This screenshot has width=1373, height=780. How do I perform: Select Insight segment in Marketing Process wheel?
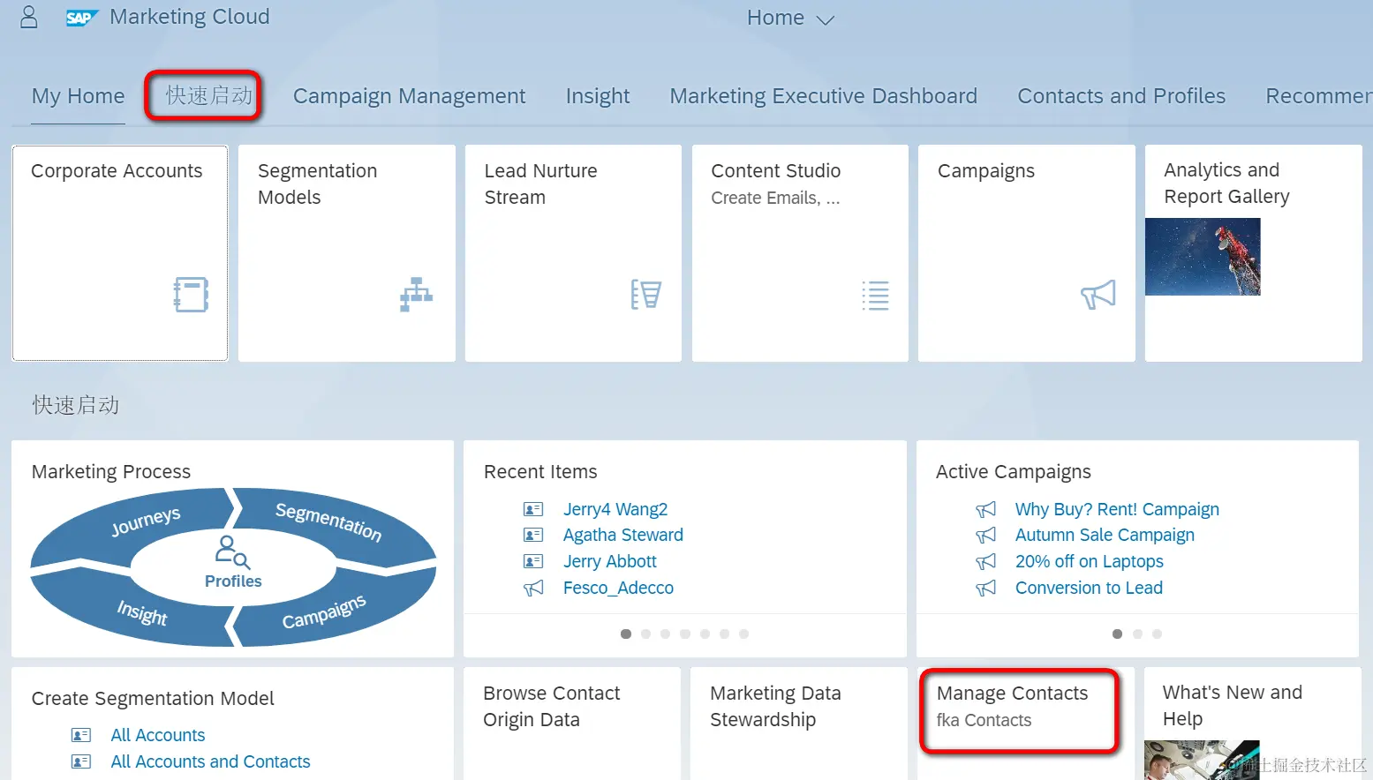142,611
